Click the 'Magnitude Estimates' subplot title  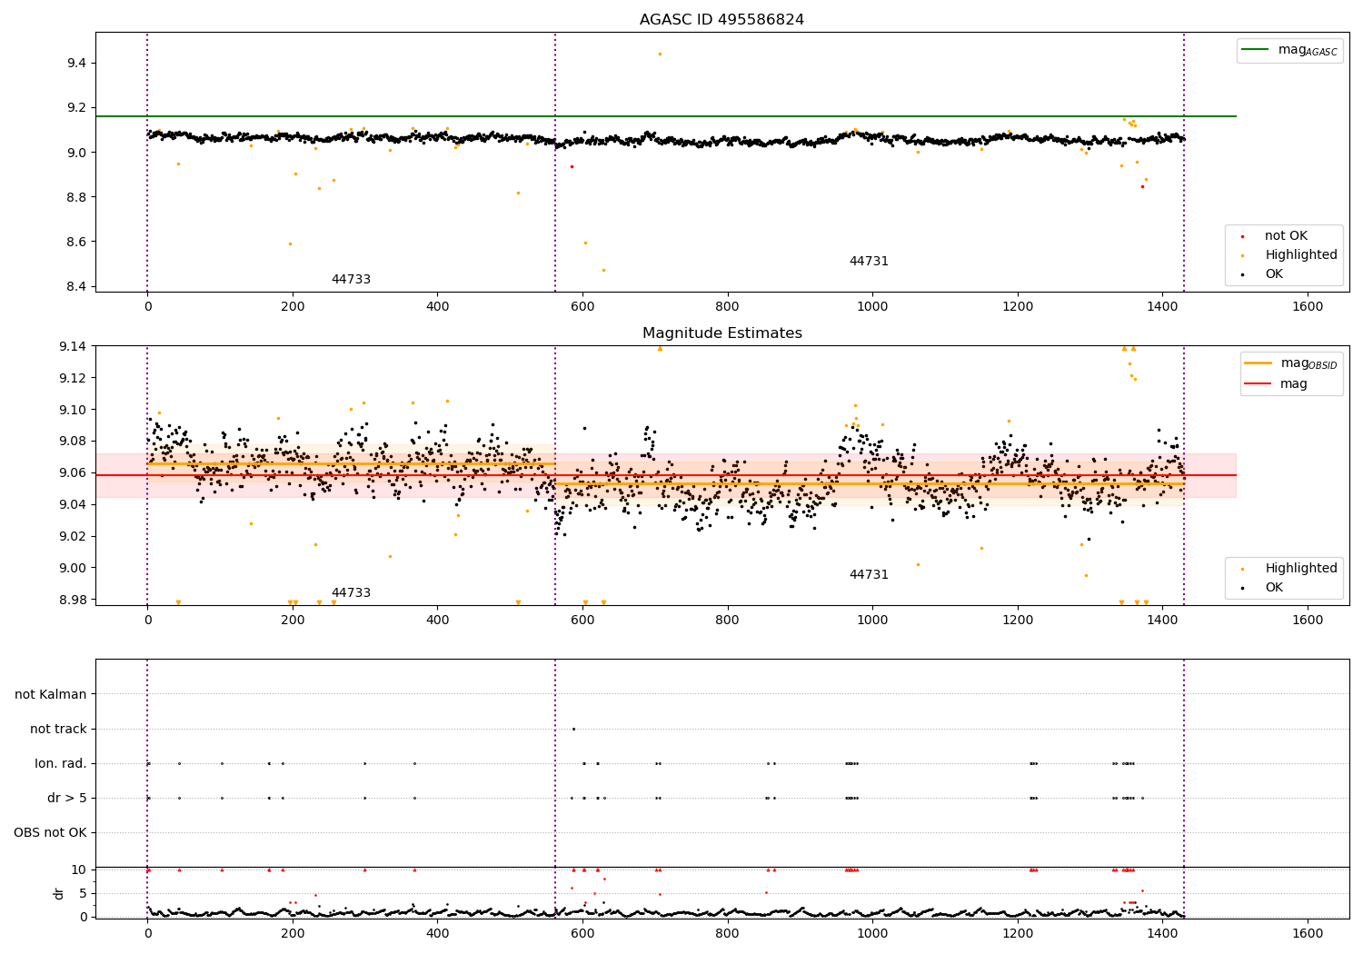pyautogui.click(x=721, y=333)
